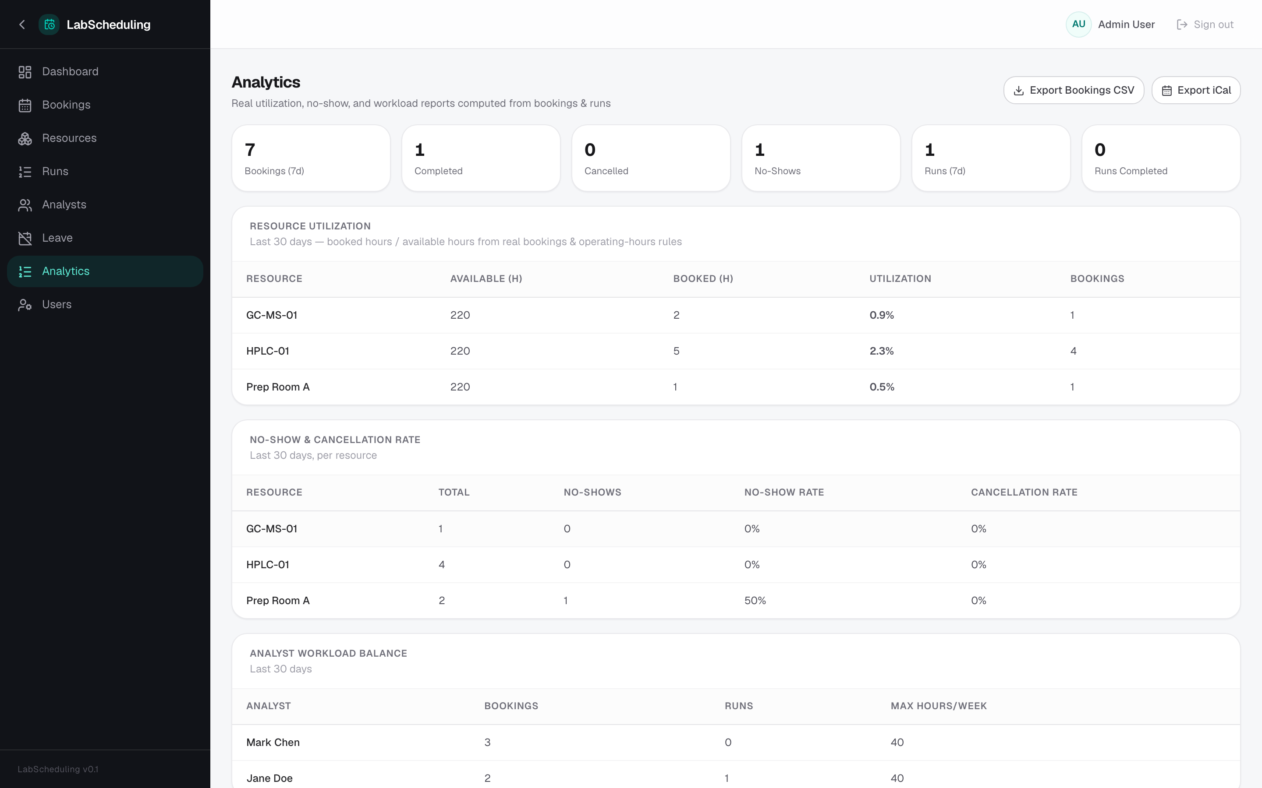Image resolution: width=1262 pixels, height=788 pixels.
Task: Open the Analysts page
Action: pos(105,205)
